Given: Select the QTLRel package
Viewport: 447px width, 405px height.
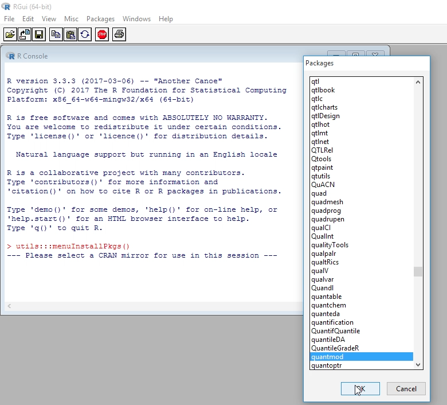Looking at the screenshot, I should pos(361,150).
